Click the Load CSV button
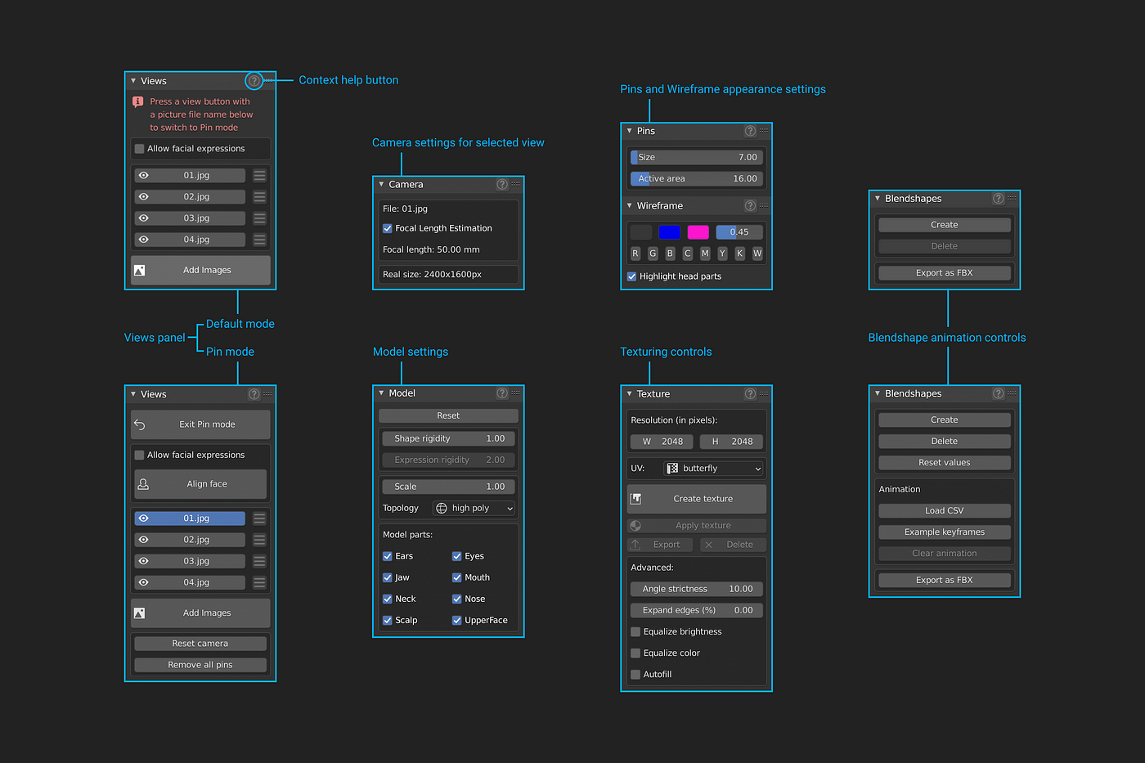The width and height of the screenshot is (1145, 763). [945, 511]
